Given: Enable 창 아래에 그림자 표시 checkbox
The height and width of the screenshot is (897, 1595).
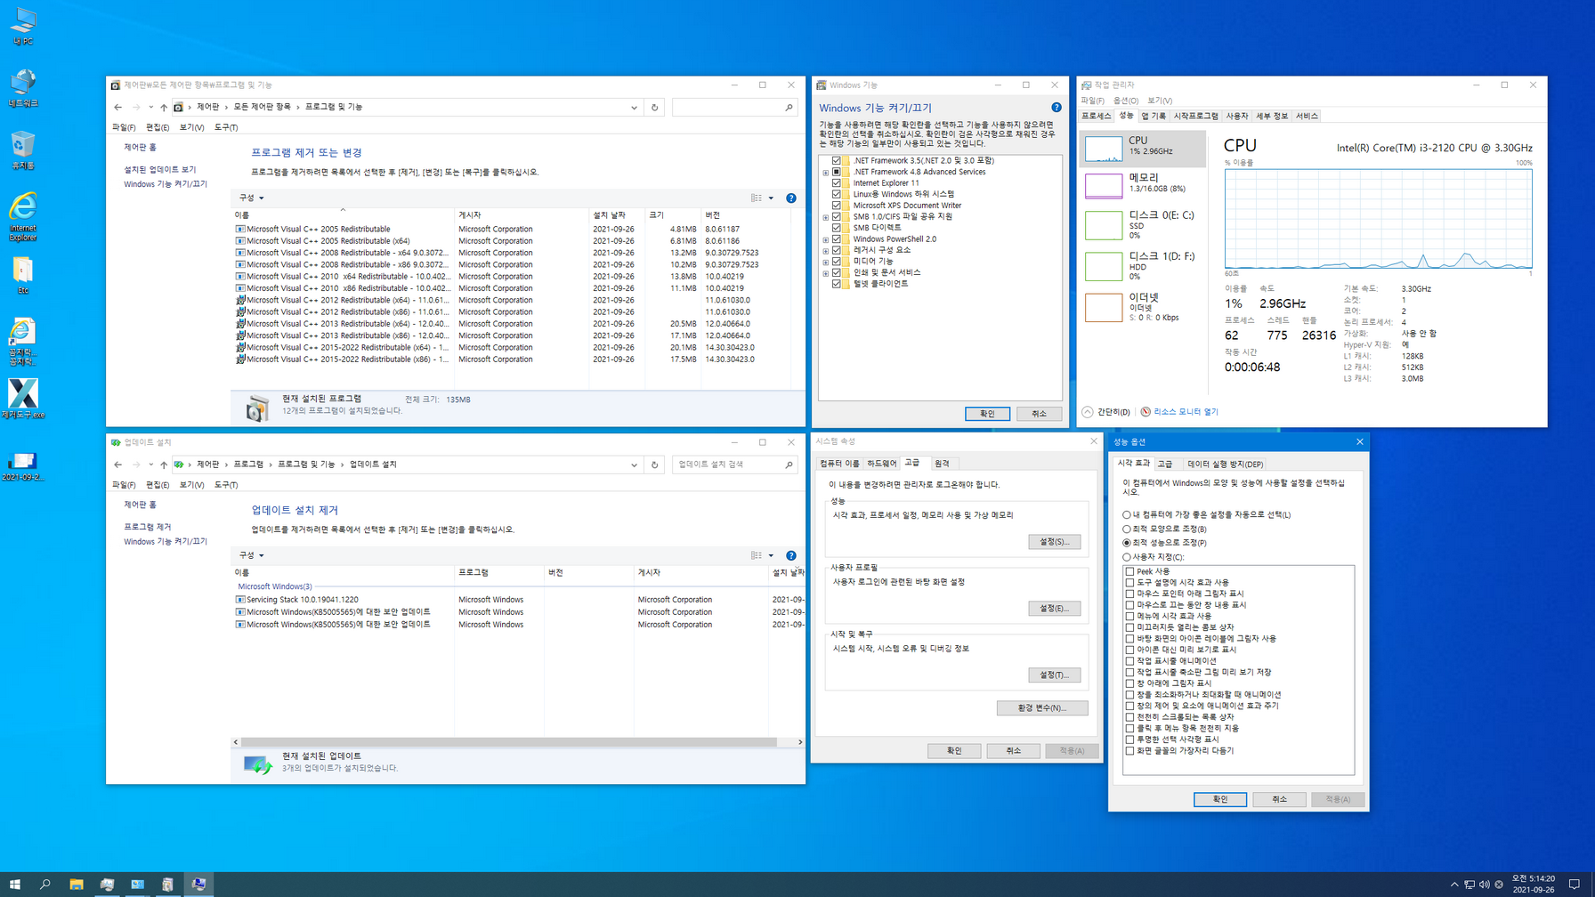Looking at the screenshot, I should (x=1130, y=683).
